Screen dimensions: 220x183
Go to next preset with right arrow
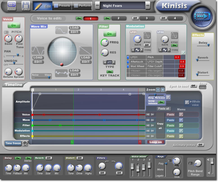(x=148, y=6)
